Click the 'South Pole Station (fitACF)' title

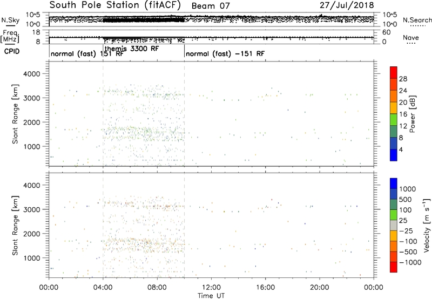click(115, 5)
